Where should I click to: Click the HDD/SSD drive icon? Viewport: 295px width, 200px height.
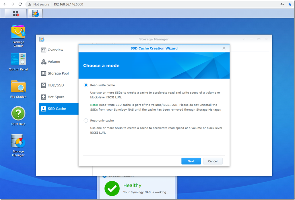43,85
